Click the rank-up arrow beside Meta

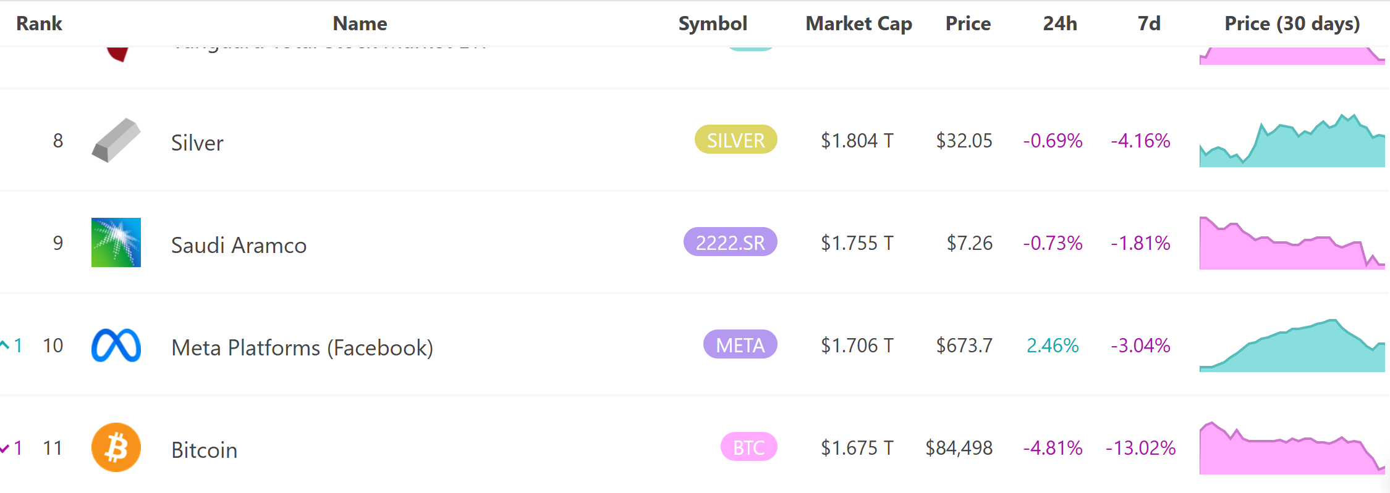(x=6, y=345)
